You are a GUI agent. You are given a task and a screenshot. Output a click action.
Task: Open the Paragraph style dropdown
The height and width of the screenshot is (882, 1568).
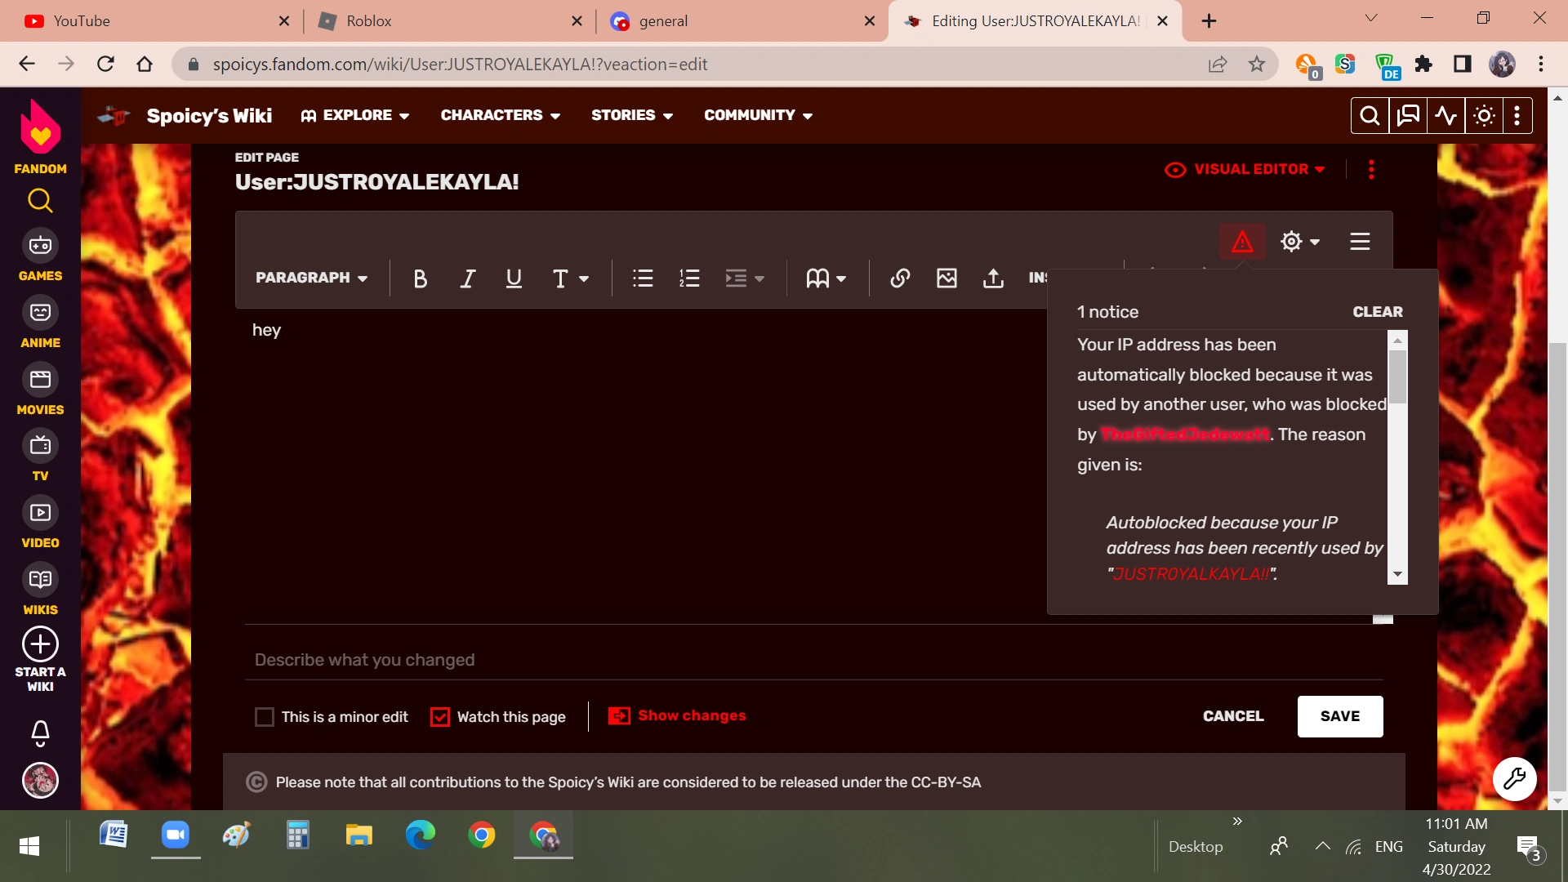tap(311, 278)
